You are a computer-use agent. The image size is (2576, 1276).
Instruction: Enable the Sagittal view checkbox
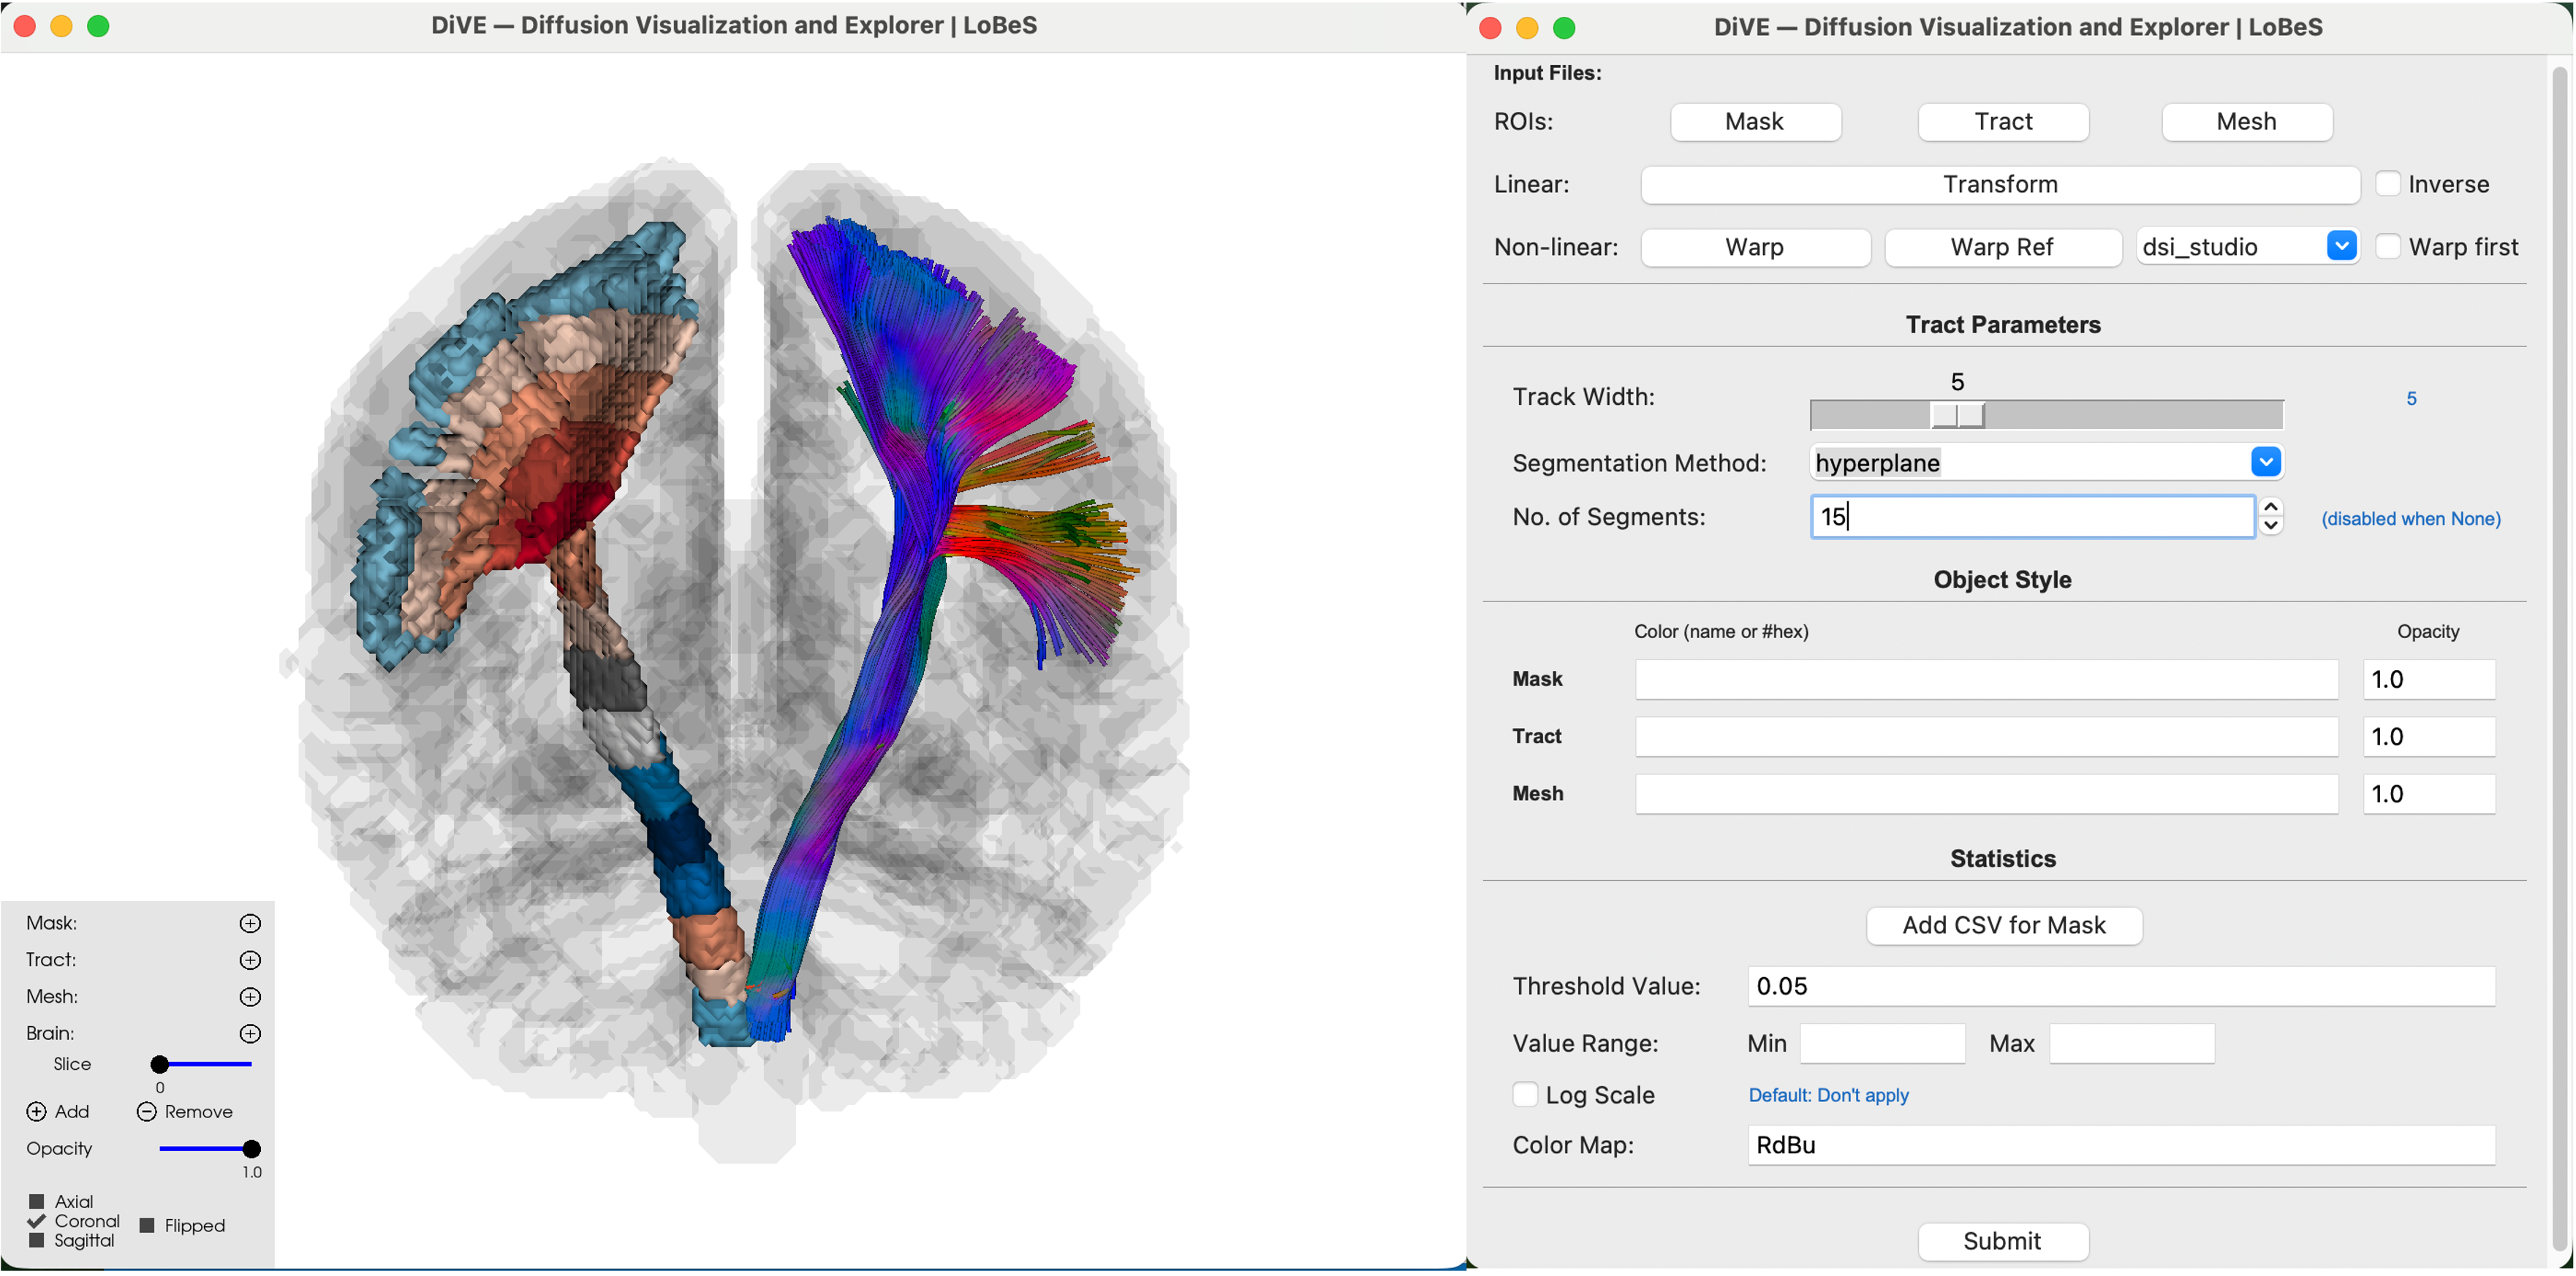(x=37, y=1241)
